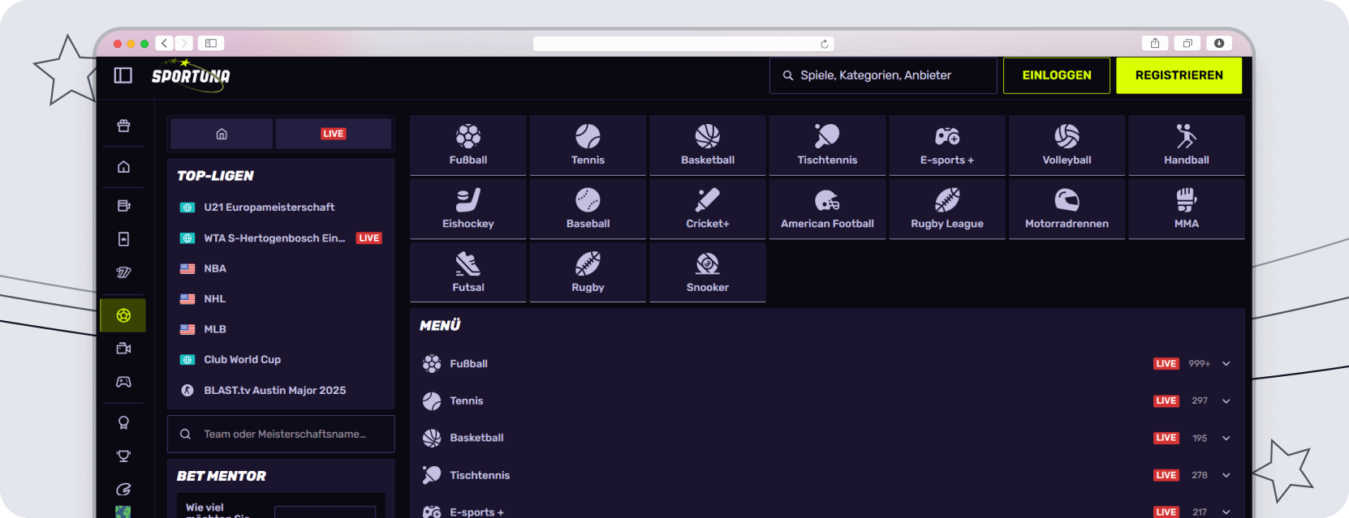The image size is (1349, 518).
Task: Expand the Fußball menu row chevron
Action: tap(1226, 364)
